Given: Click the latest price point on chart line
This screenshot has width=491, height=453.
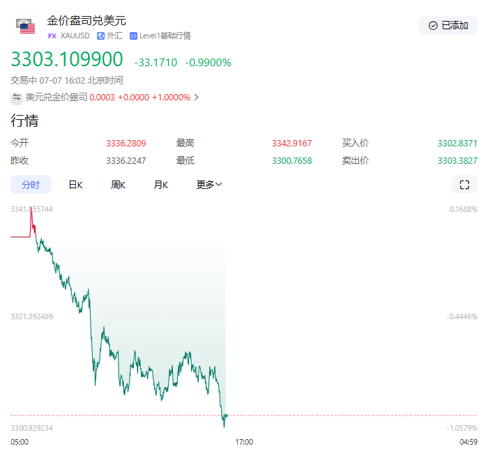Looking at the screenshot, I should pyautogui.click(x=226, y=415).
